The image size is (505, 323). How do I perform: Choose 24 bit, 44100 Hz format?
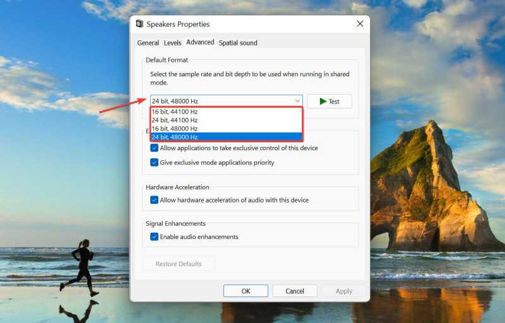coord(227,120)
